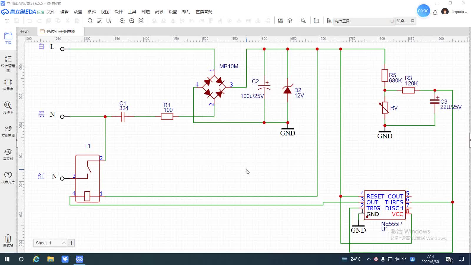The image size is (471, 265).
Task: Collapse the 绘图 drawing tools panel
Action: (413, 21)
